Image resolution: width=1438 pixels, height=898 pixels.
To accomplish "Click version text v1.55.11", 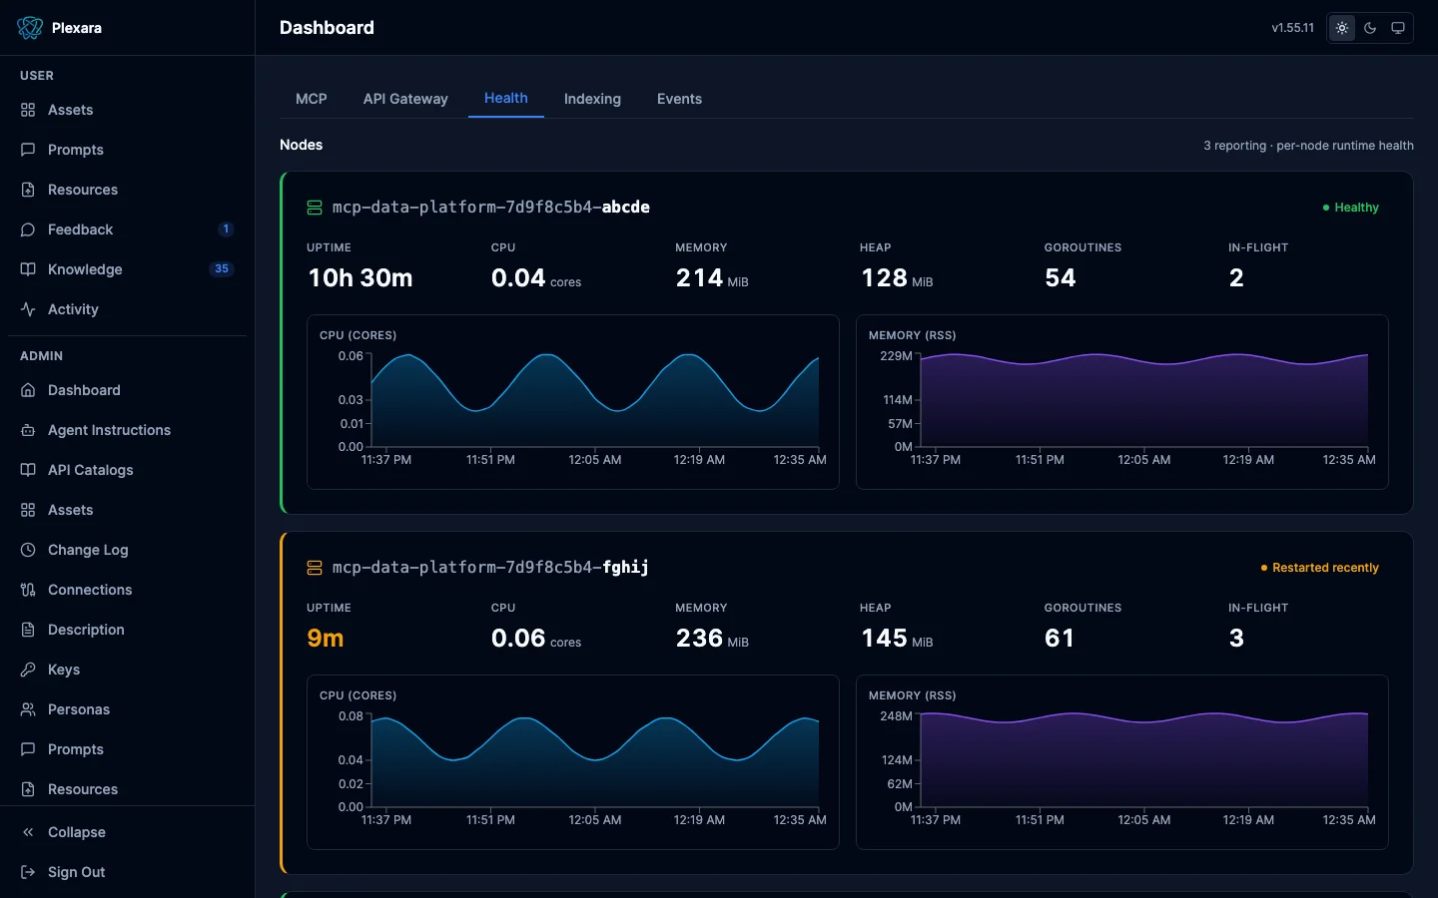I will coord(1292,28).
